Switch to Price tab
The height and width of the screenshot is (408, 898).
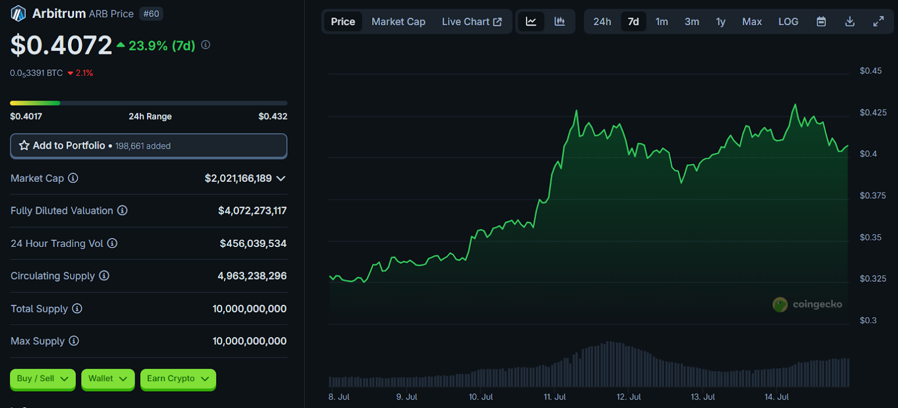[343, 21]
